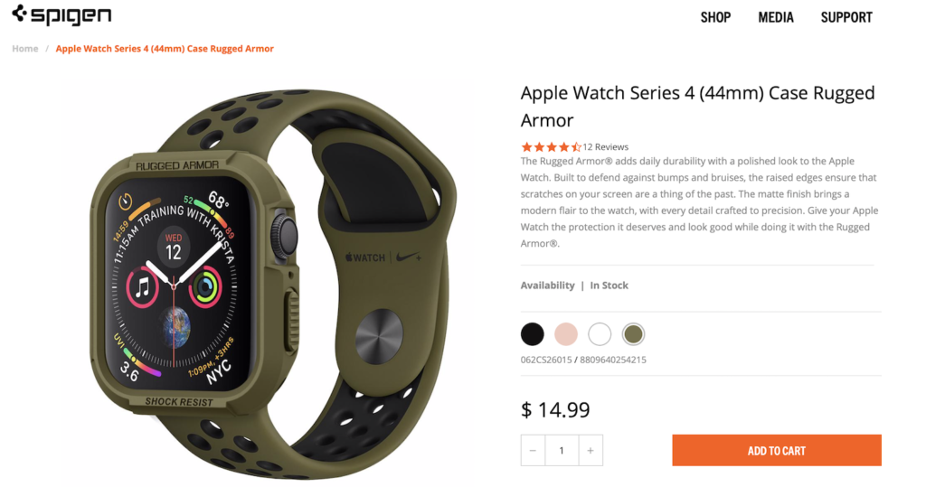Viewport: 926px width, 487px height.
Task: Click the quantity input field
Action: coord(562,450)
